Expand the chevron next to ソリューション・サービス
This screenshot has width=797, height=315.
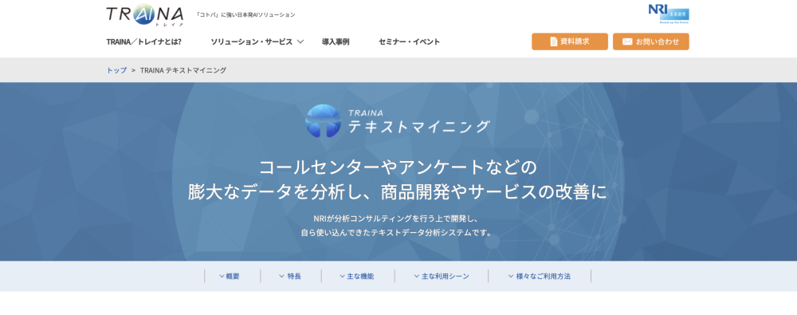click(x=300, y=41)
